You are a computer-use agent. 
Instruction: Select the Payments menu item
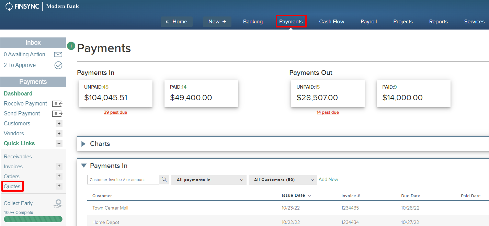point(291,21)
